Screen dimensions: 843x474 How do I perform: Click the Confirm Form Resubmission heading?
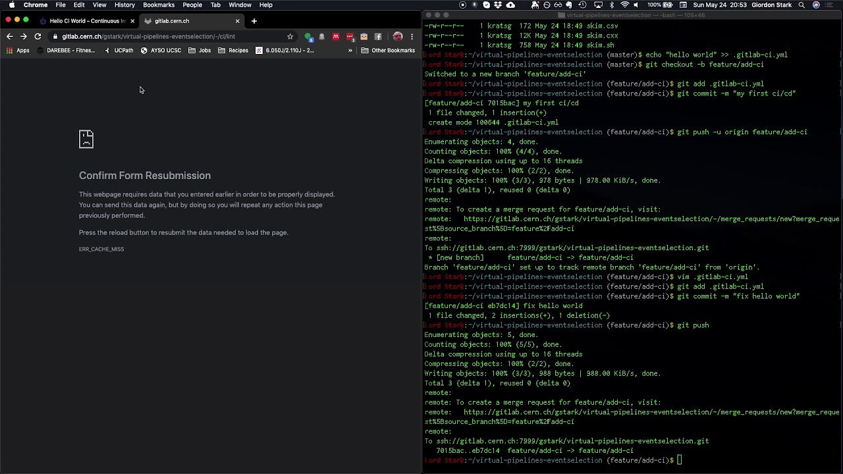tap(145, 176)
